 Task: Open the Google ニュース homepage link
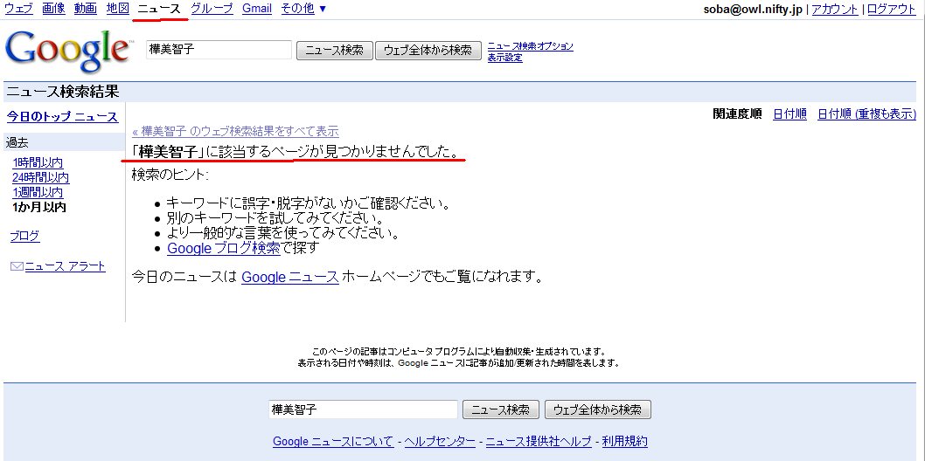click(x=290, y=277)
